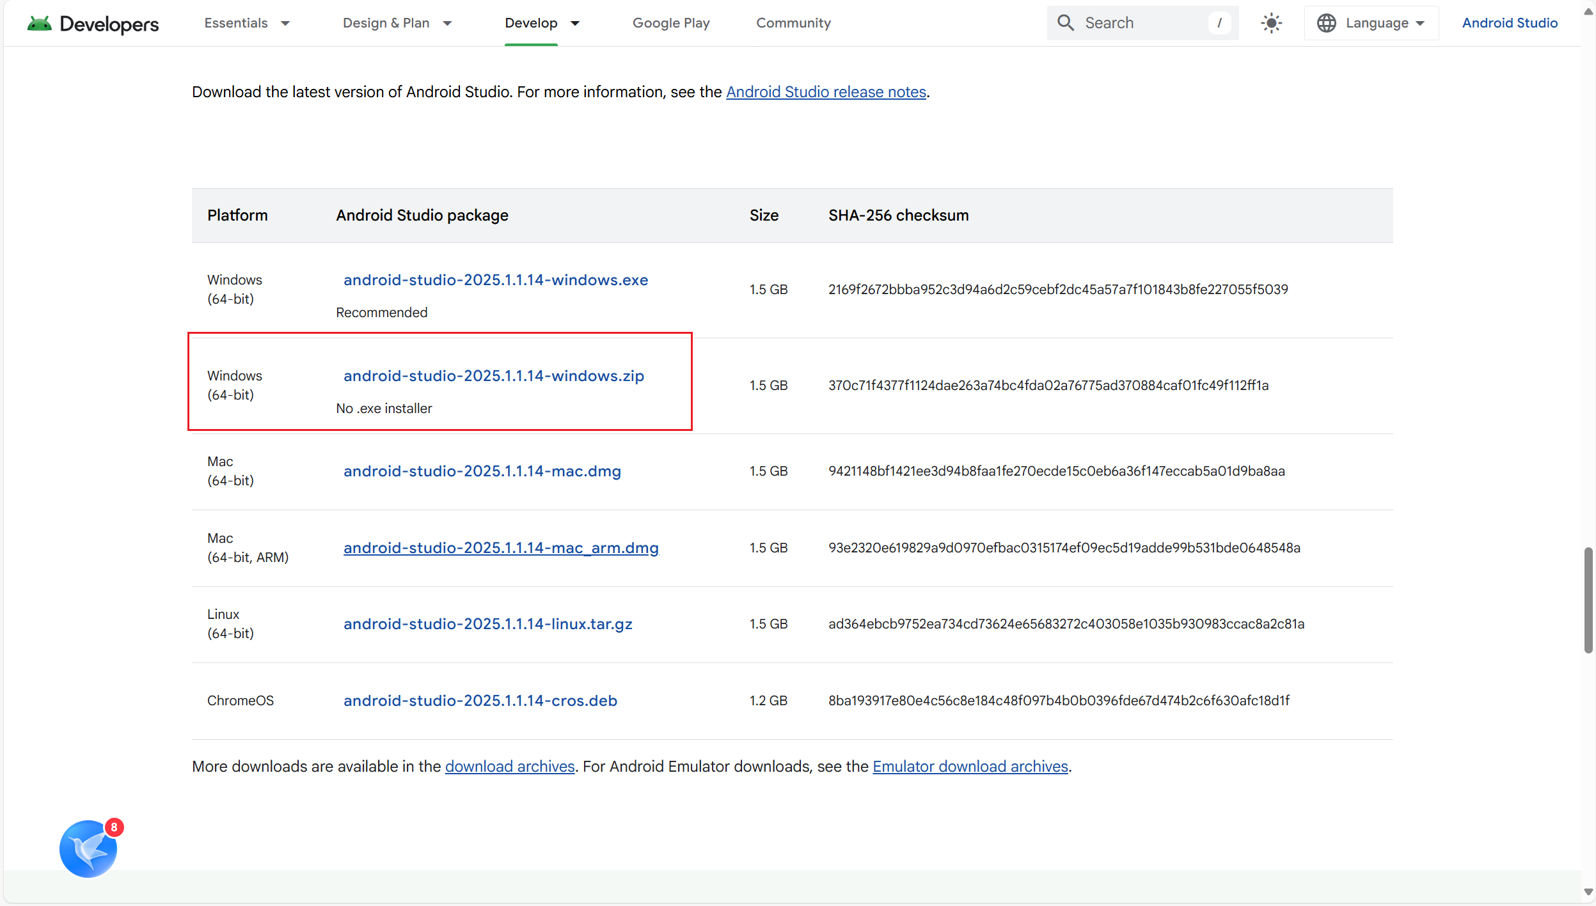Click the ChromeOS platform cell
Viewport: 1596px width, 906px height.
(x=241, y=701)
